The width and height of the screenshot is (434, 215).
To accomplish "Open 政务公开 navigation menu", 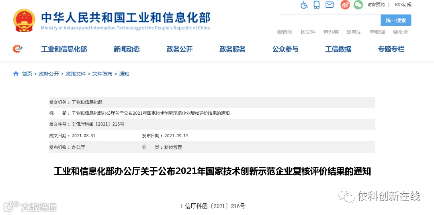I will 180,50.
